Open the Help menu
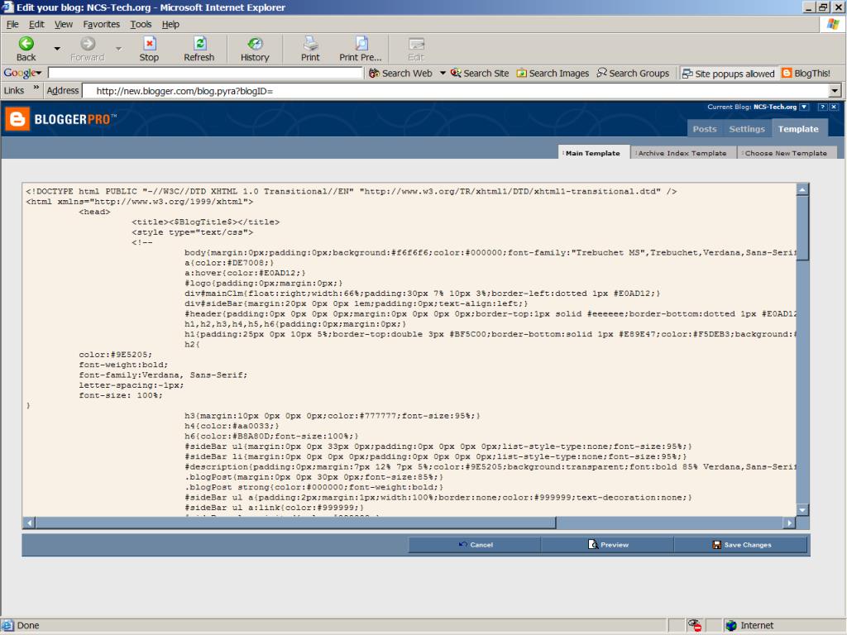The width and height of the screenshot is (847, 635). click(x=170, y=24)
